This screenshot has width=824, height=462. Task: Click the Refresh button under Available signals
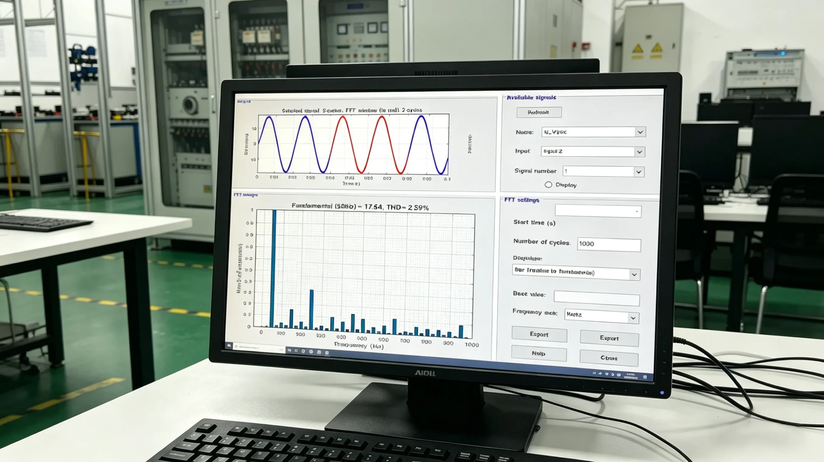coord(539,113)
